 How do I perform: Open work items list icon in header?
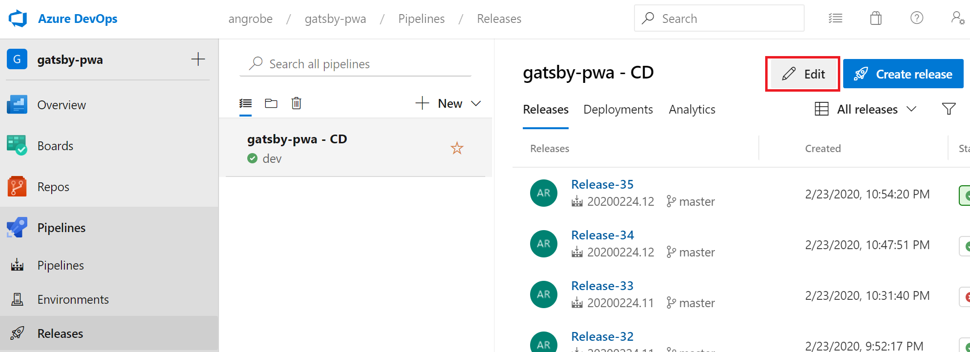[x=835, y=19]
